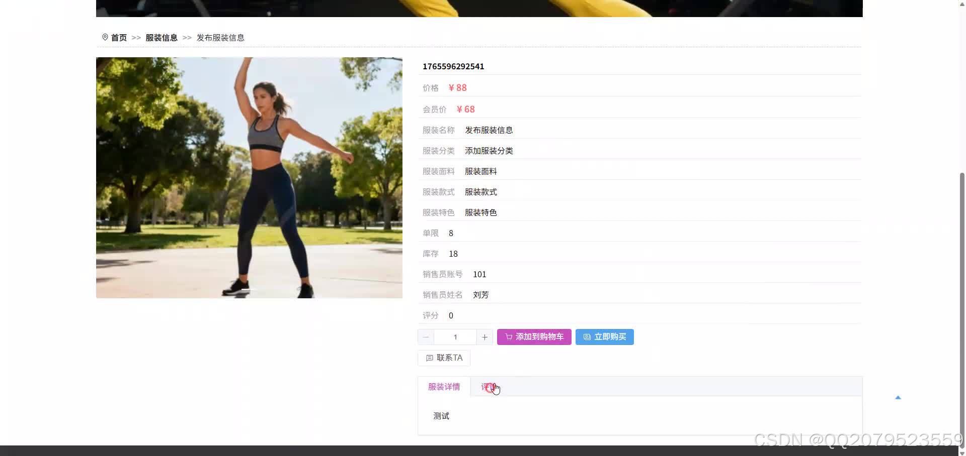966x456 pixels.
Task: Click 发布服装信息 in breadcrumb
Action: 220,38
